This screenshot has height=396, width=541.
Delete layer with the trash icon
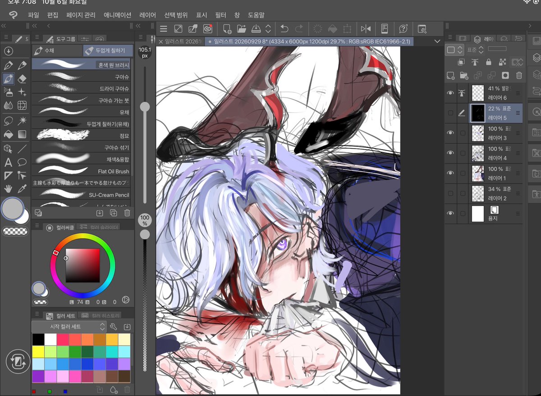pyautogui.click(x=519, y=75)
